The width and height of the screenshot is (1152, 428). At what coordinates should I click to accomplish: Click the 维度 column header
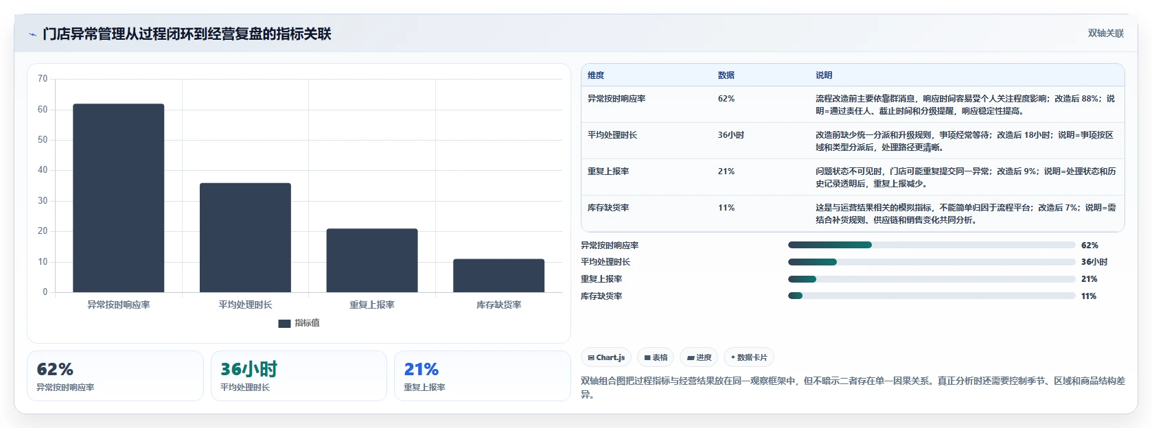click(596, 75)
